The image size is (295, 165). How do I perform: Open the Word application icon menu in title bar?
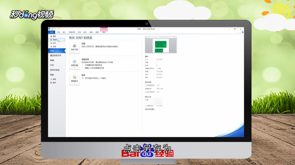tap(49, 29)
